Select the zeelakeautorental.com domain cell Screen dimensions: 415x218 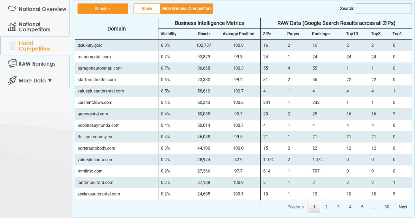(117, 194)
